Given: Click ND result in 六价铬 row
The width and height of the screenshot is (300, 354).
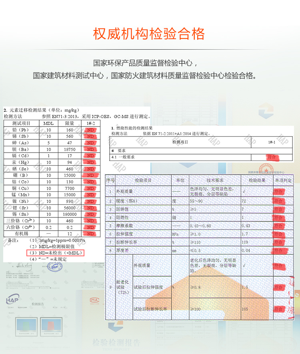Looking at the screenshot, I should pos(90,227).
